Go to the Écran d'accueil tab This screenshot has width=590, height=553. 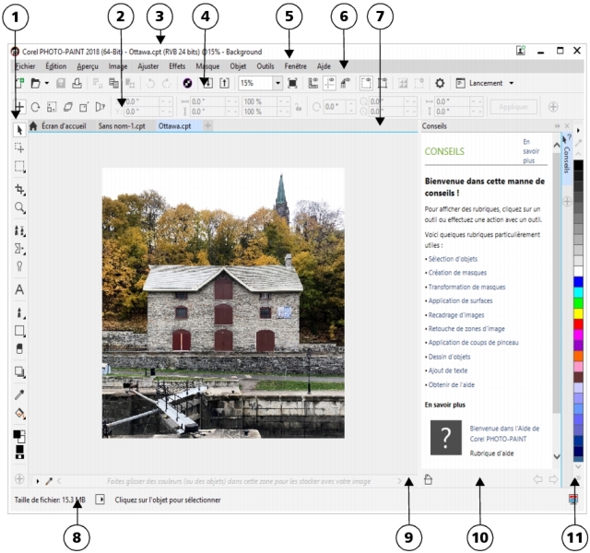point(67,125)
